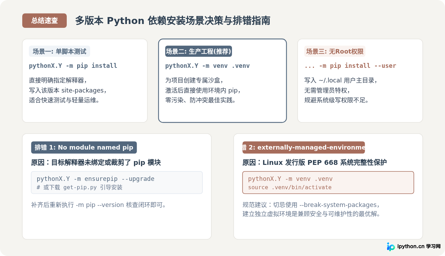Select the command source .venv/bin/activate
Viewport: 445px width, 256px height.
(x=290, y=187)
